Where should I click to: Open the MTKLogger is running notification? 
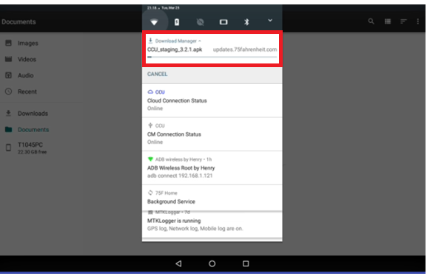point(212,224)
